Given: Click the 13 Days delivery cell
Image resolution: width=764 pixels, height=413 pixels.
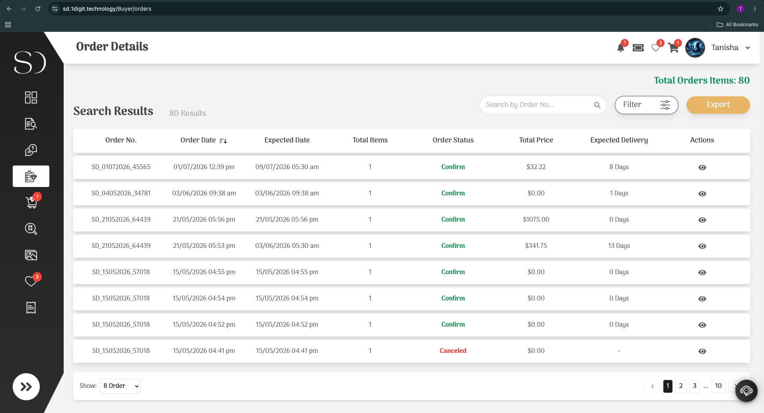Looking at the screenshot, I should (619, 246).
